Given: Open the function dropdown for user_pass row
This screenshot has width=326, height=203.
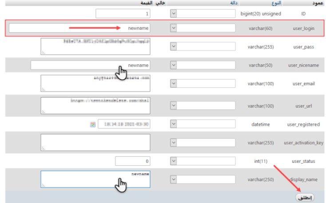Looking at the screenshot, I should (203, 46).
